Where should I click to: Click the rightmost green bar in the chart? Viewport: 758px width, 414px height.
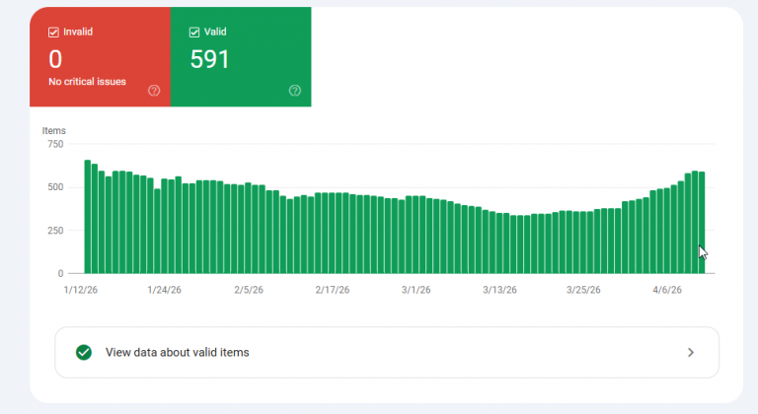click(702, 223)
